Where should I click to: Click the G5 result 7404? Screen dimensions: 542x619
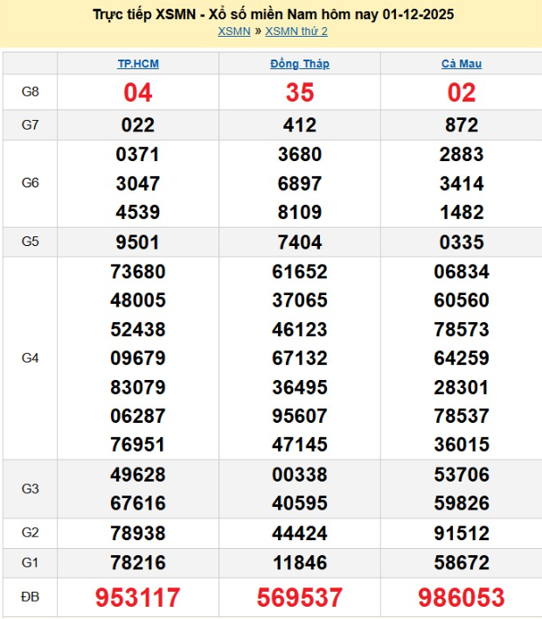300,243
